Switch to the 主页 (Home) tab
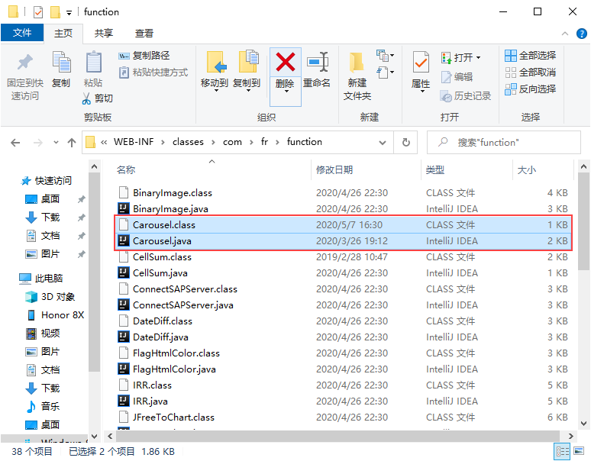591x461 pixels. (63, 33)
